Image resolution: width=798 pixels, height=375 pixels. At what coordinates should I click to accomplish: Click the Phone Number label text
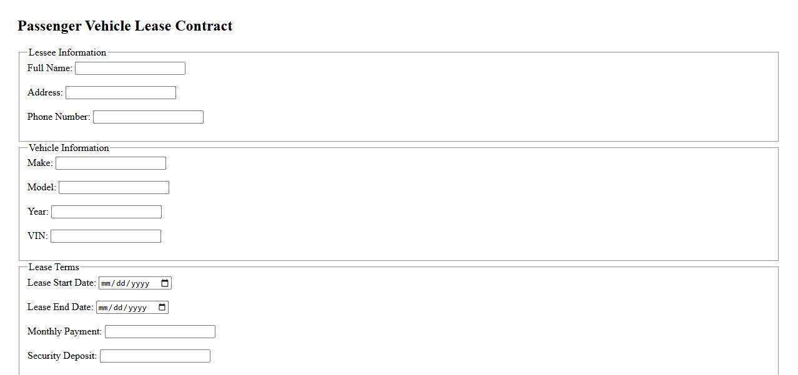pos(59,117)
